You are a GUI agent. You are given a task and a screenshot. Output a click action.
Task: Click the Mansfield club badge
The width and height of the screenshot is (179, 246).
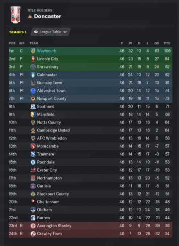point(33,115)
